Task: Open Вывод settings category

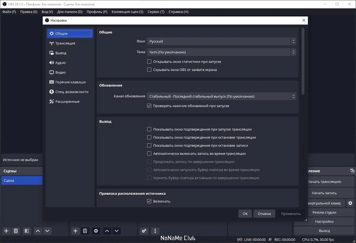Action: [70, 53]
